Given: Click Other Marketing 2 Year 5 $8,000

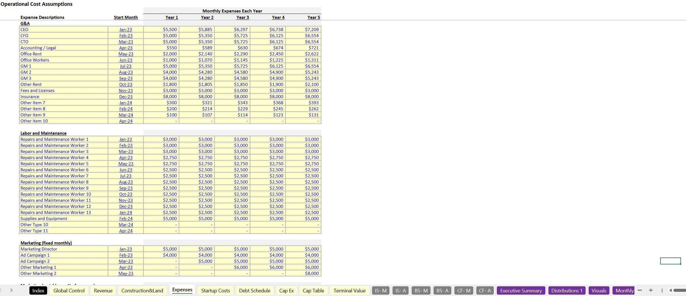Looking at the screenshot, I should pos(303,273).
